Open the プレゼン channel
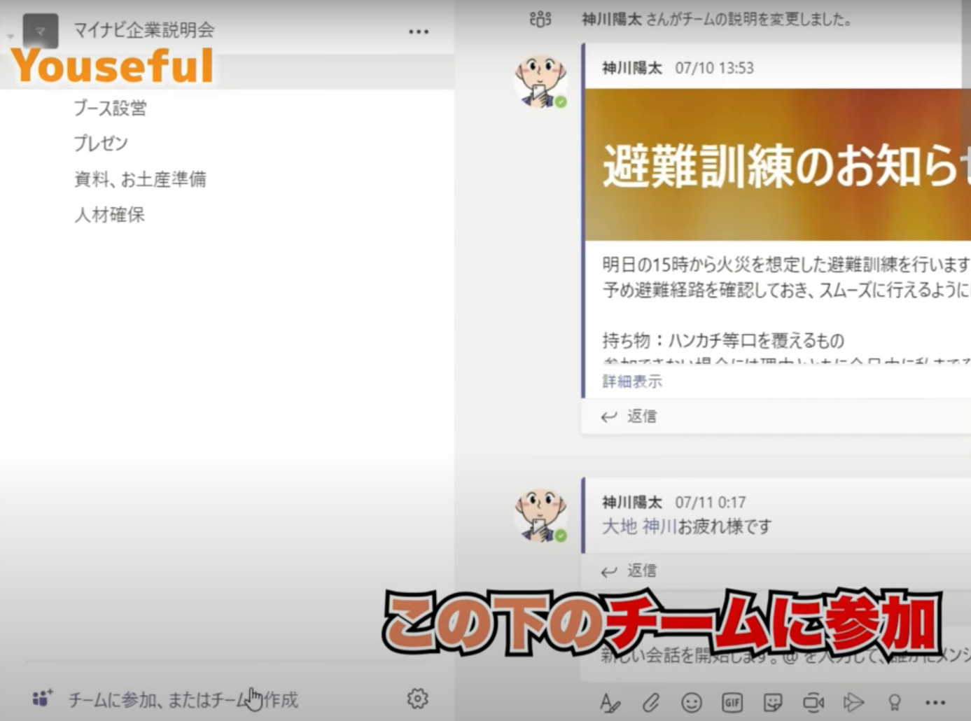The width and height of the screenshot is (971, 721). click(x=101, y=143)
